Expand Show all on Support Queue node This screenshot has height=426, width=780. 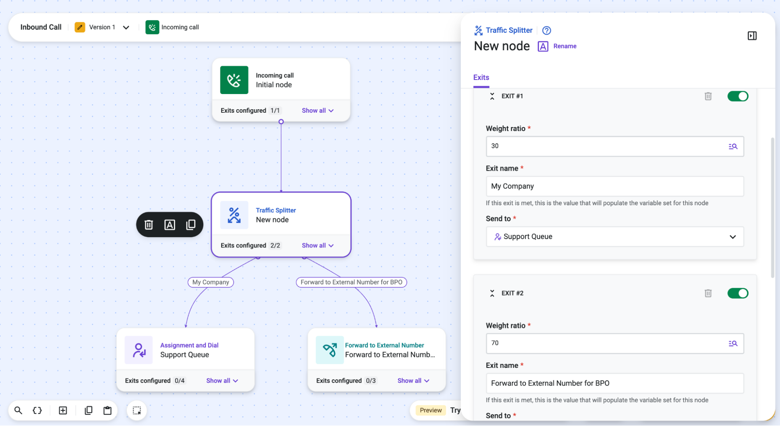pos(222,380)
